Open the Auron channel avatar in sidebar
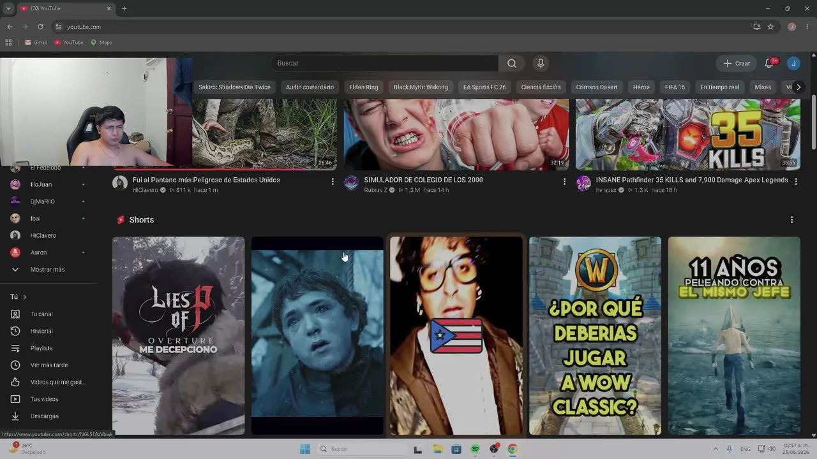The height and width of the screenshot is (459, 817). 15,252
